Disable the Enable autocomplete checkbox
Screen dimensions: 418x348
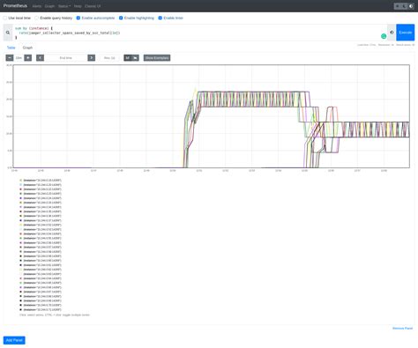point(78,18)
